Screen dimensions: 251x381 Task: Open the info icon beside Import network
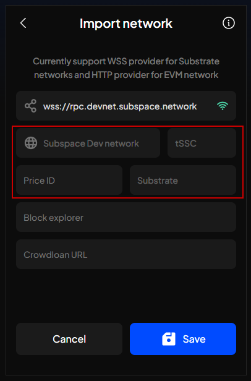[228, 23]
